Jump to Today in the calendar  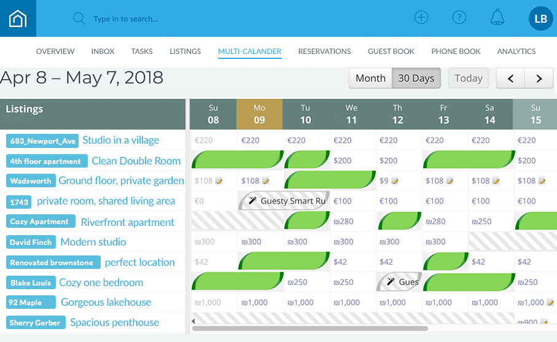[x=468, y=78]
